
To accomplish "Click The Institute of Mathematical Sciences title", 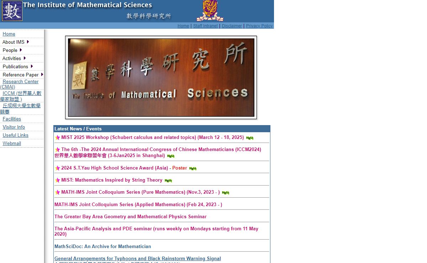I will pyautogui.click(x=88, y=5).
